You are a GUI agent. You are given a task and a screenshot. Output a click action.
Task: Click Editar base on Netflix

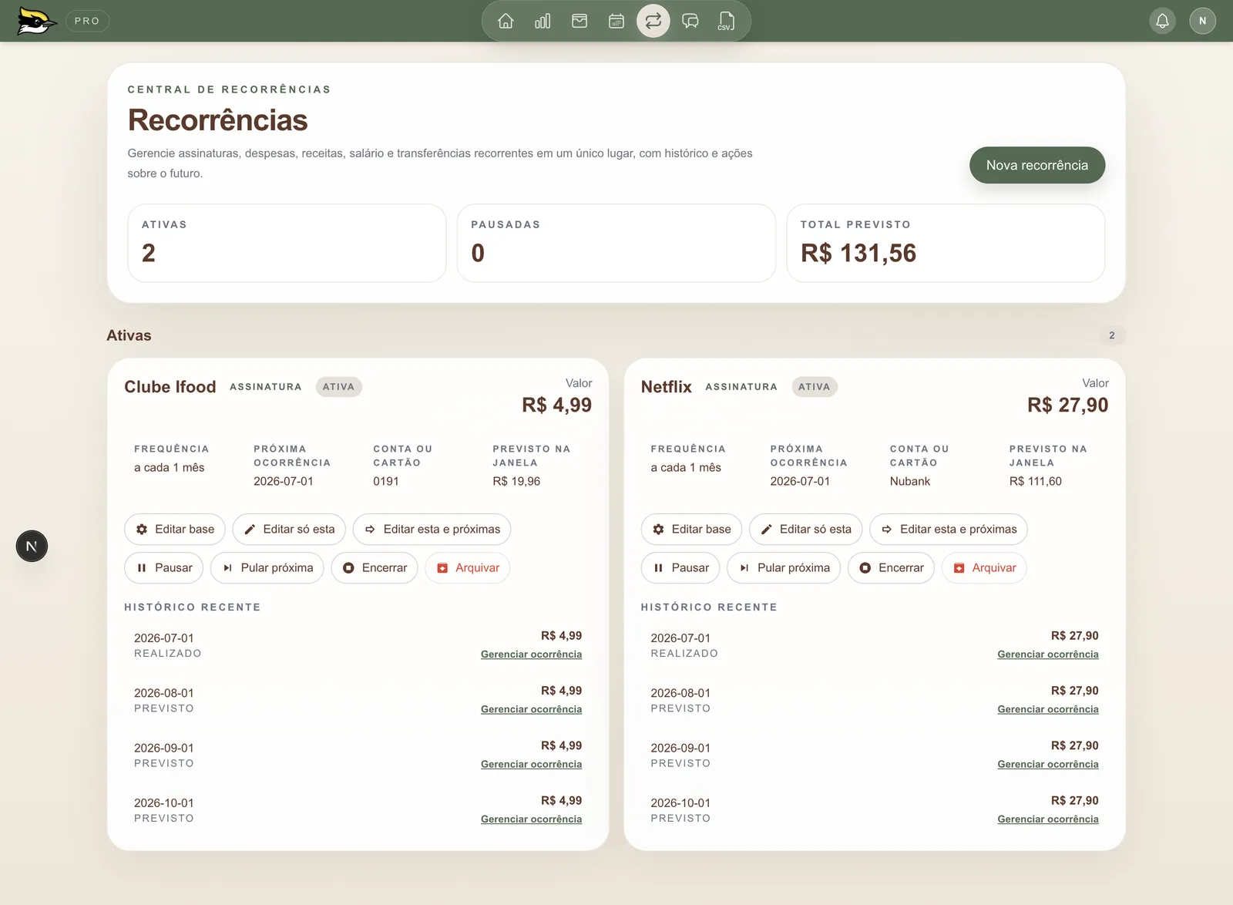(691, 530)
